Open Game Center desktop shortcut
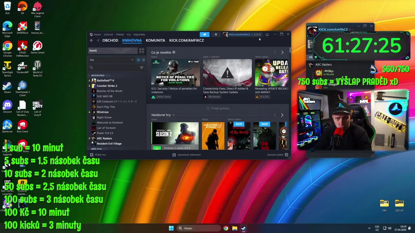The height and width of the screenshot is (233, 415). 37,48
